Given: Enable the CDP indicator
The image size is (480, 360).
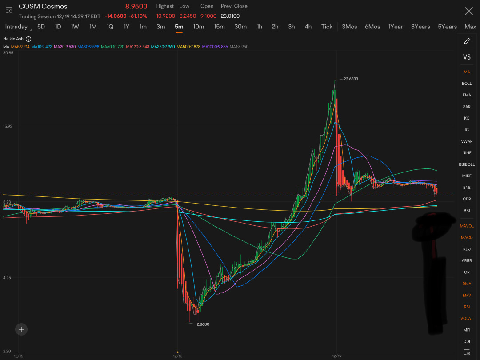Looking at the screenshot, I should tap(467, 199).
